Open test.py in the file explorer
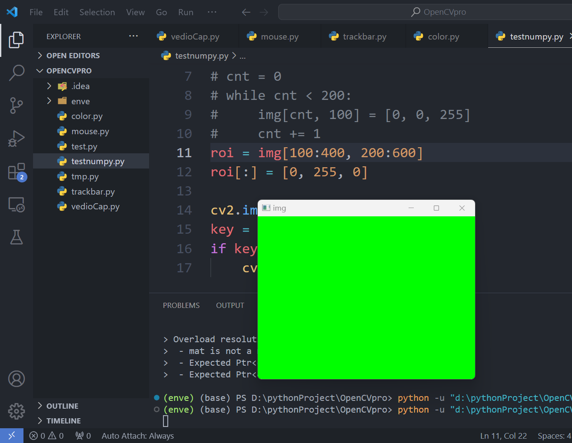 (91, 146)
